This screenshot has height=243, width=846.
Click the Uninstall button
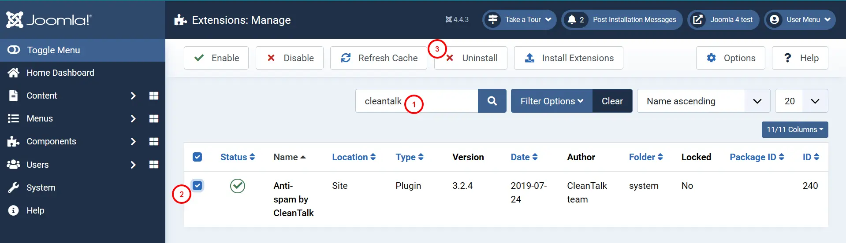tap(471, 58)
